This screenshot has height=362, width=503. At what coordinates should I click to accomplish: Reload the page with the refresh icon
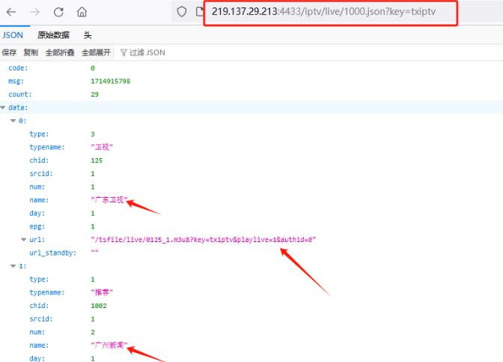pyautogui.click(x=58, y=12)
